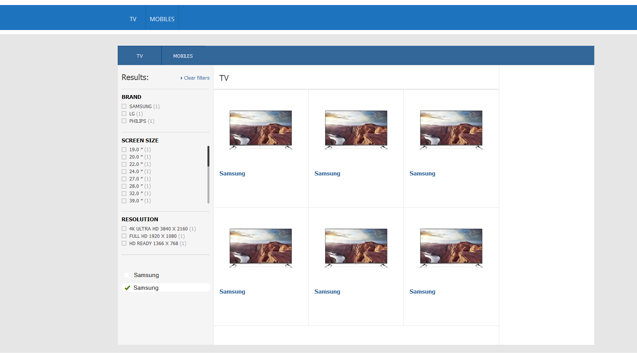Switch to the MOBILES tab in the inner navigation
This screenshot has width=637, height=354.
click(183, 56)
